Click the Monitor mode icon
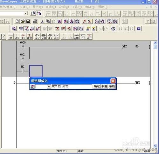This screenshot has height=154, width=159. tap(32, 29)
